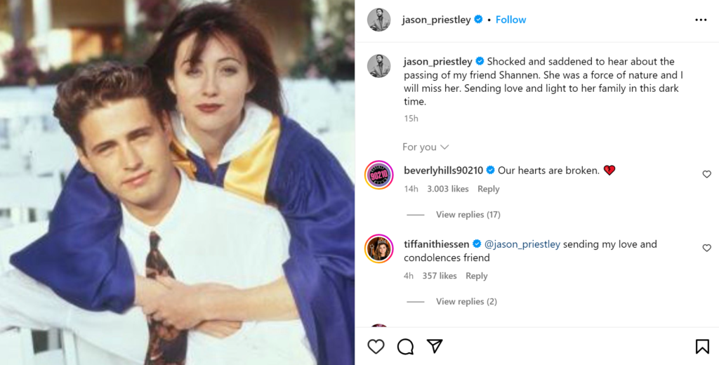Reply to the beverlyhills90210 comment
Viewport: 719px width, 365px height.
coord(488,189)
